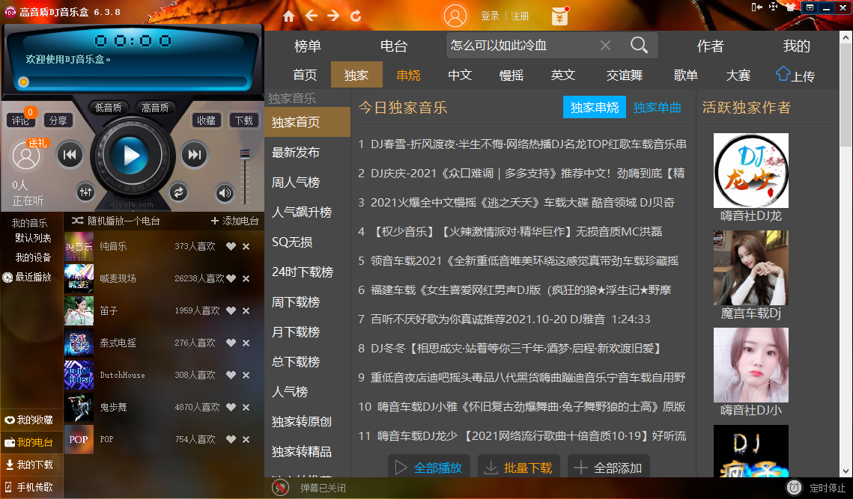This screenshot has height=499, width=853.
Task: Open the red gift shop icon in top bar
Action: tap(560, 14)
